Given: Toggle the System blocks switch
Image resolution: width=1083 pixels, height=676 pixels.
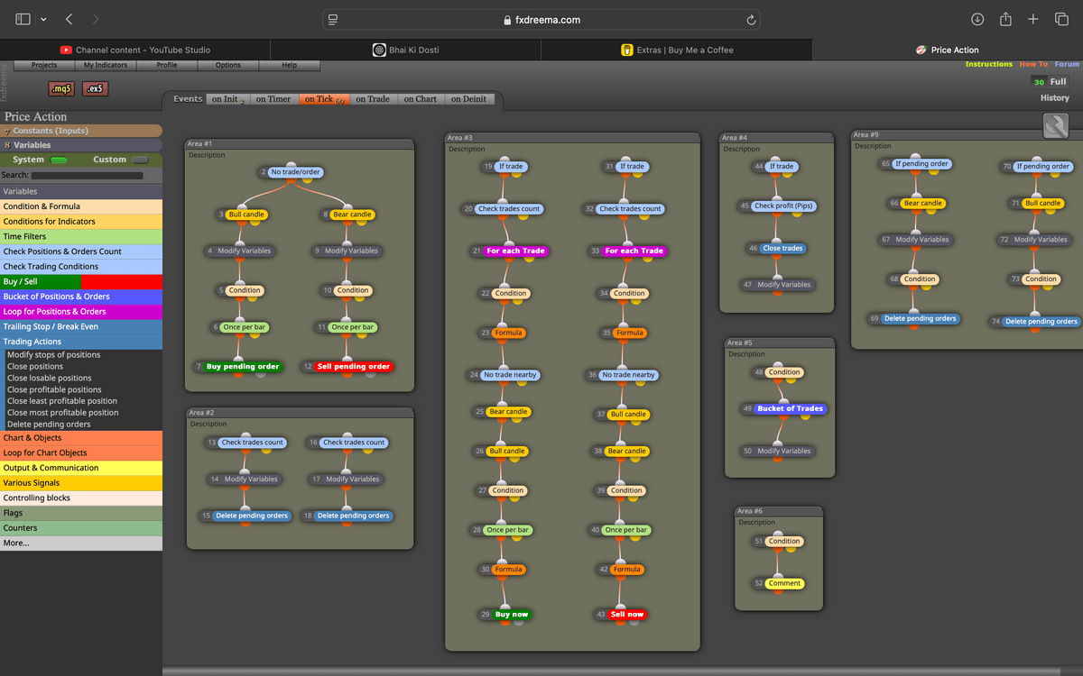Looking at the screenshot, I should click(60, 160).
